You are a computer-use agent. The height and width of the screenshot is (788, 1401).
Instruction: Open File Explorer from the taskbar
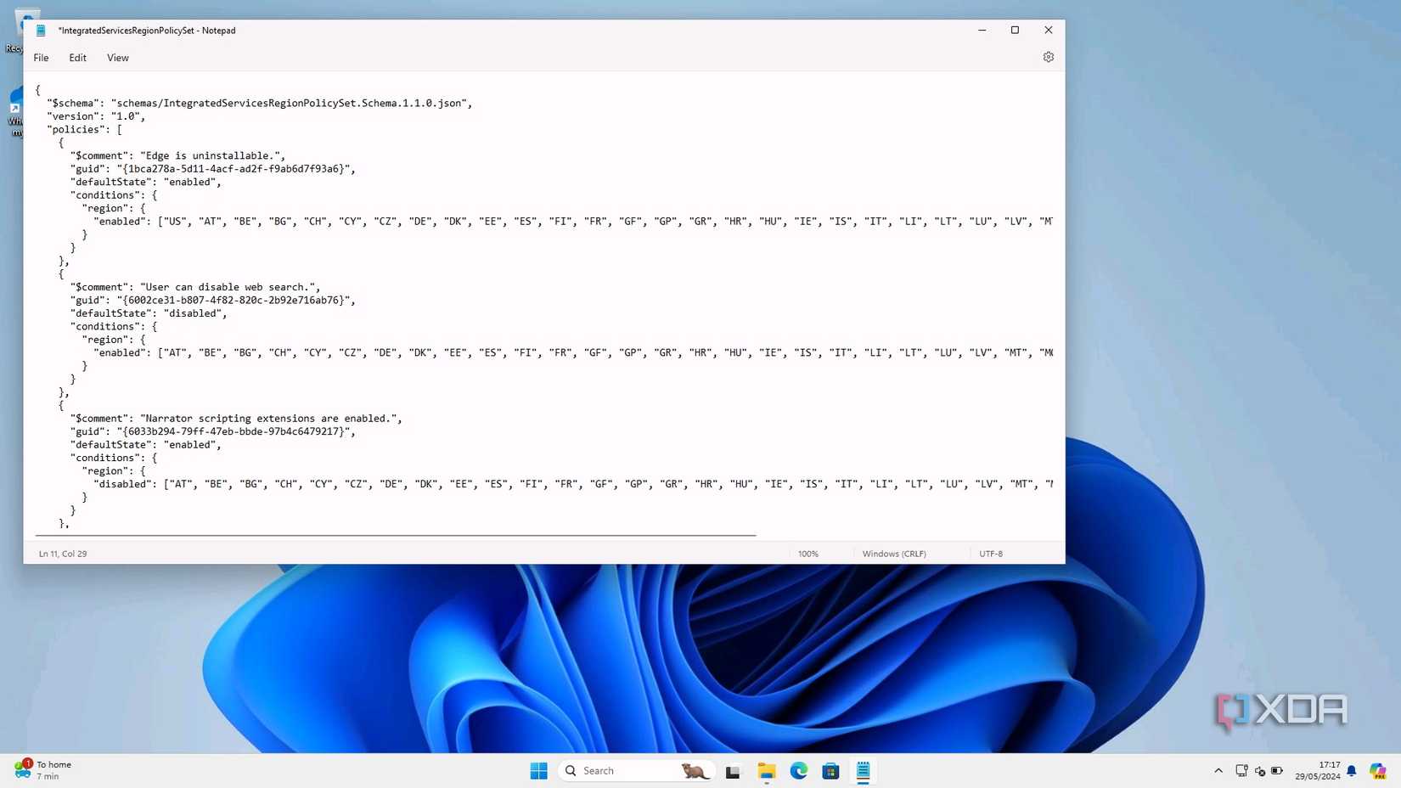point(767,771)
